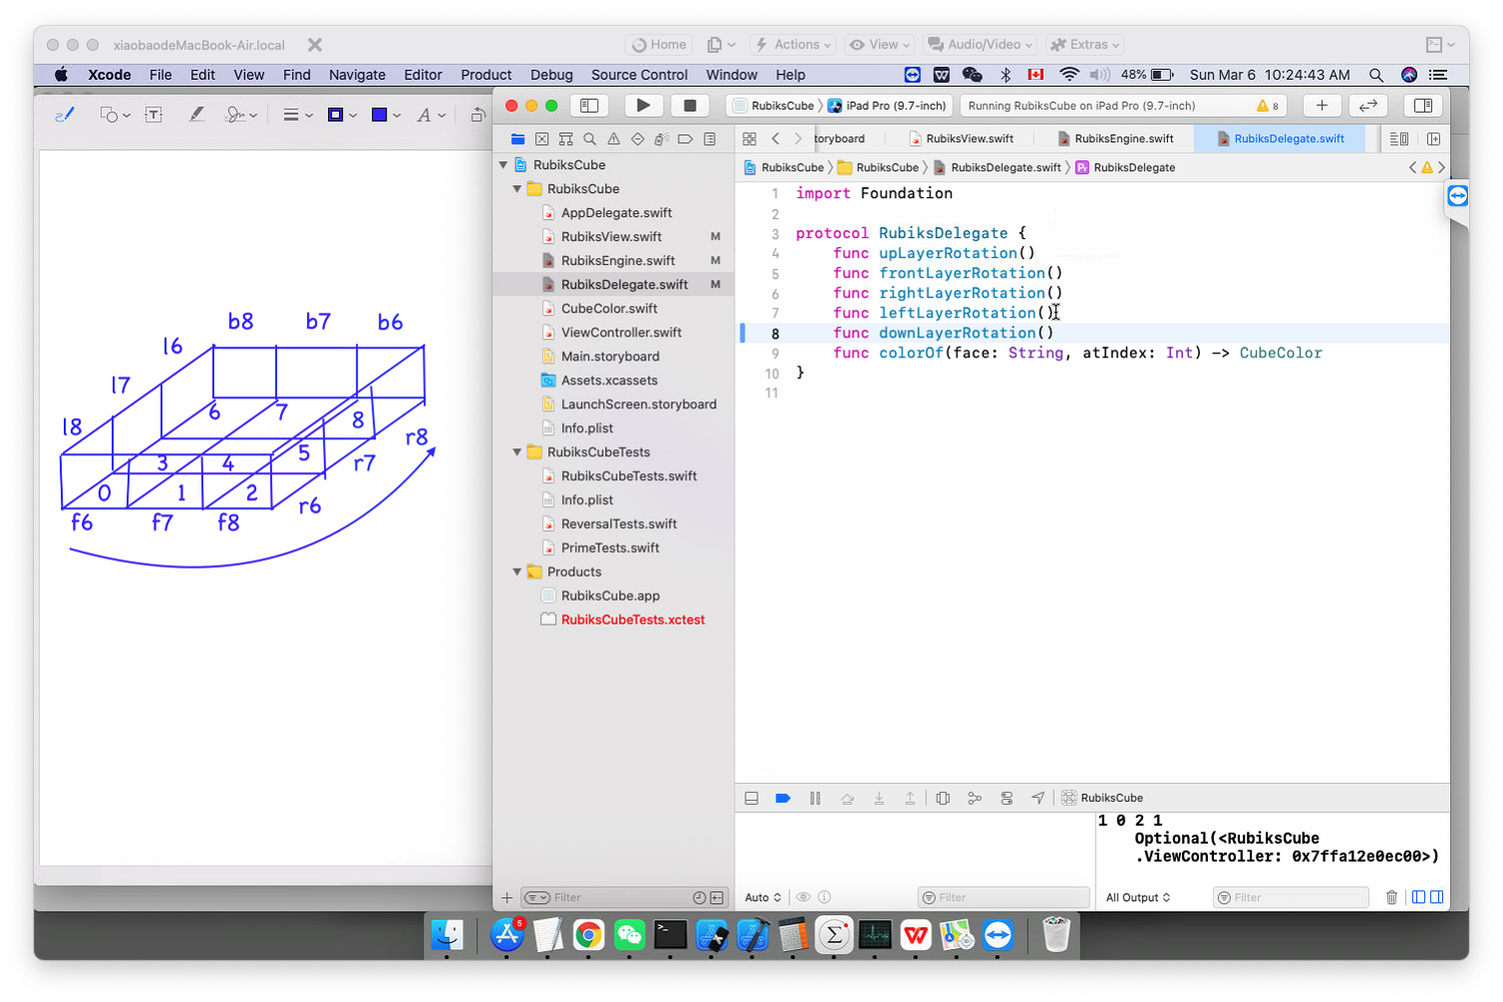Image resolution: width=1503 pixels, height=1002 pixels.
Task: Open Debug Memory Graph
Action: tap(975, 798)
